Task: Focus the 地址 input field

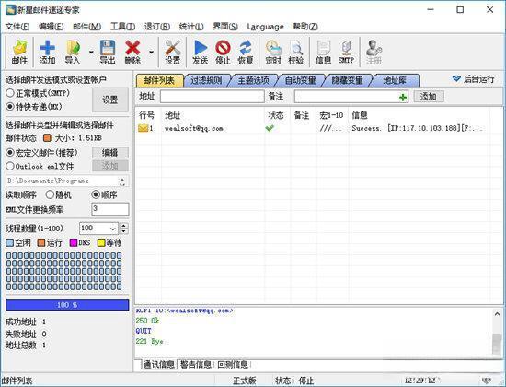Action: 212,97
